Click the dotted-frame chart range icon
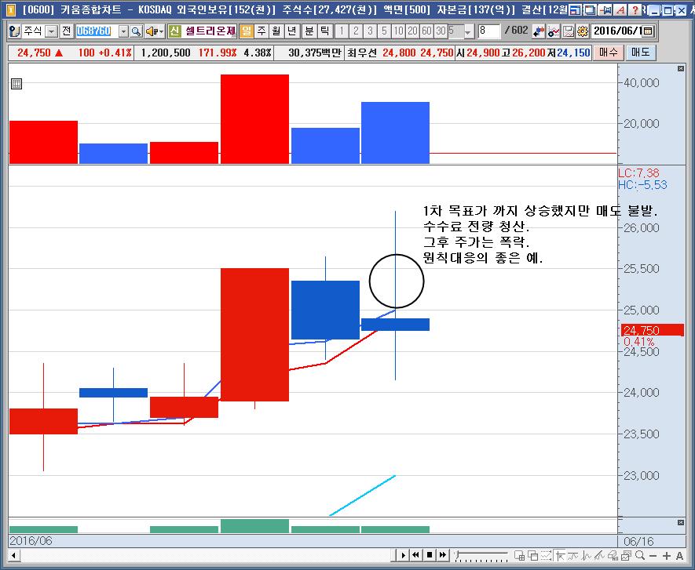695x570 pixels. 546,555
